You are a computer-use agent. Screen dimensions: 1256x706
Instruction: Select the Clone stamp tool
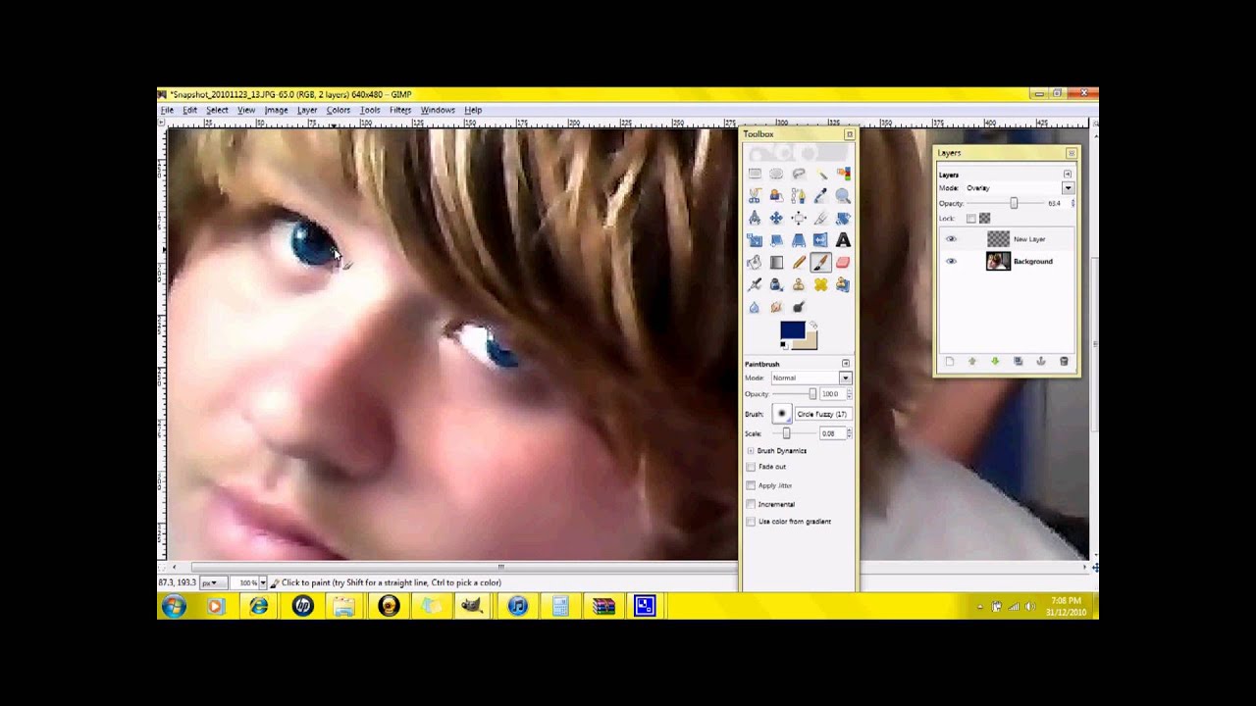(799, 284)
